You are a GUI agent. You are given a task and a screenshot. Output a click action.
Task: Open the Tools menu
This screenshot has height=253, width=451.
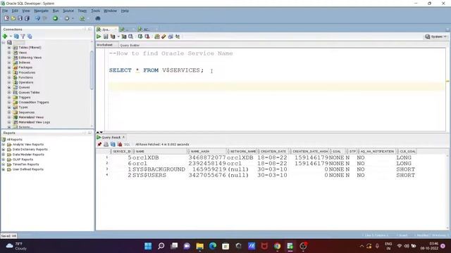tap(95, 11)
